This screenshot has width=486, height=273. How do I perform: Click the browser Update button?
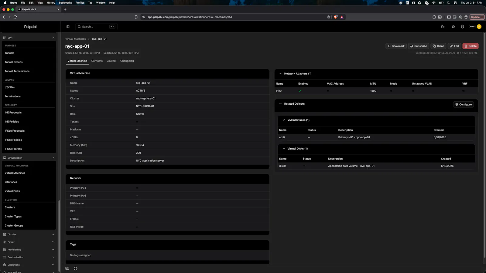pyautogui.click(x=477, y=17)
